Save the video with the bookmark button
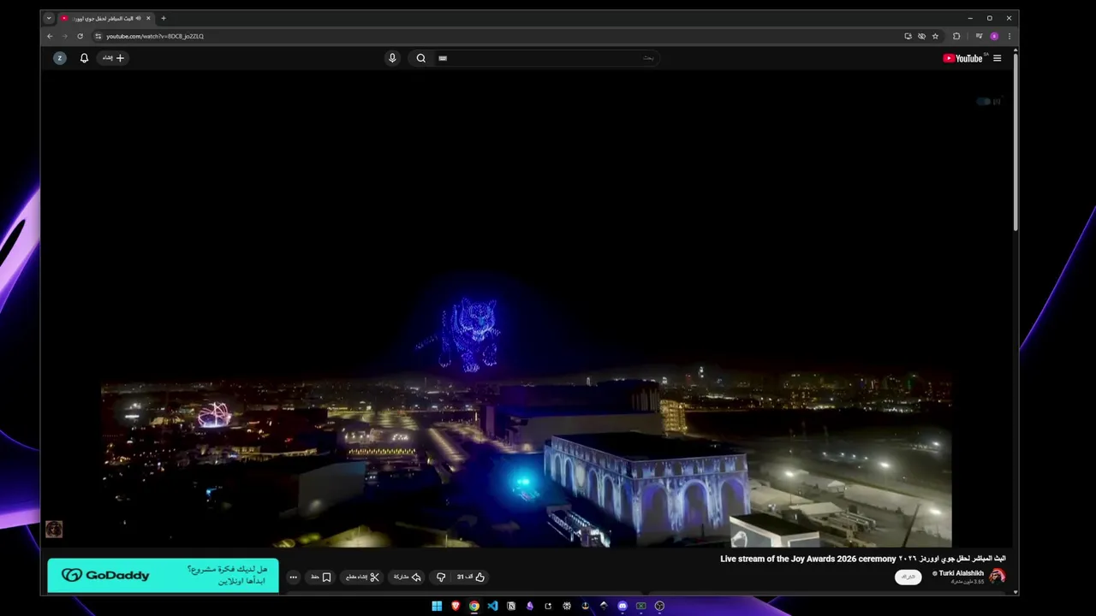 coord(321,577)
